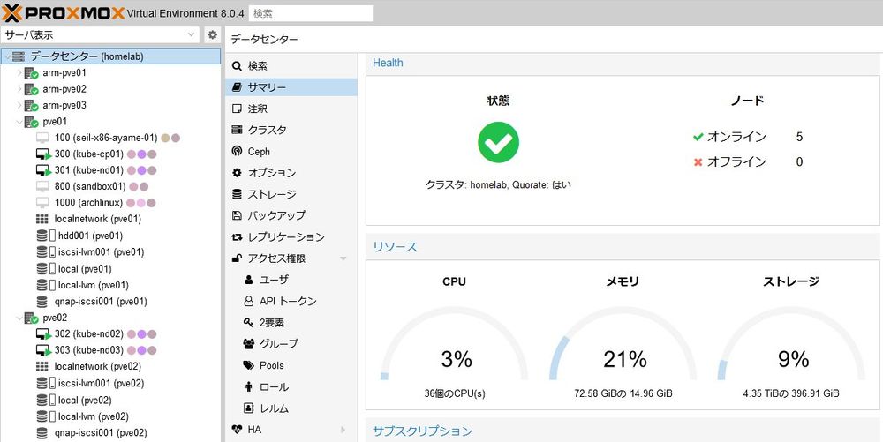Click running VM icon for 301 (kube-nd01)
883x442 pixels.
43,170
